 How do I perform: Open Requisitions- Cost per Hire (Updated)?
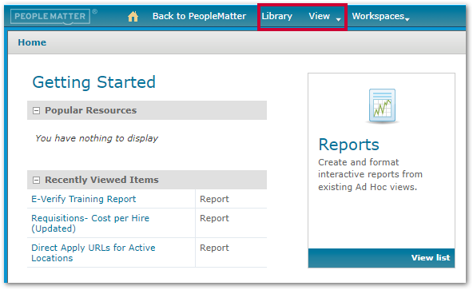tap(90, 224)
